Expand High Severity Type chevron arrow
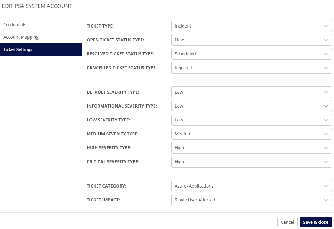 pos(326,148)
